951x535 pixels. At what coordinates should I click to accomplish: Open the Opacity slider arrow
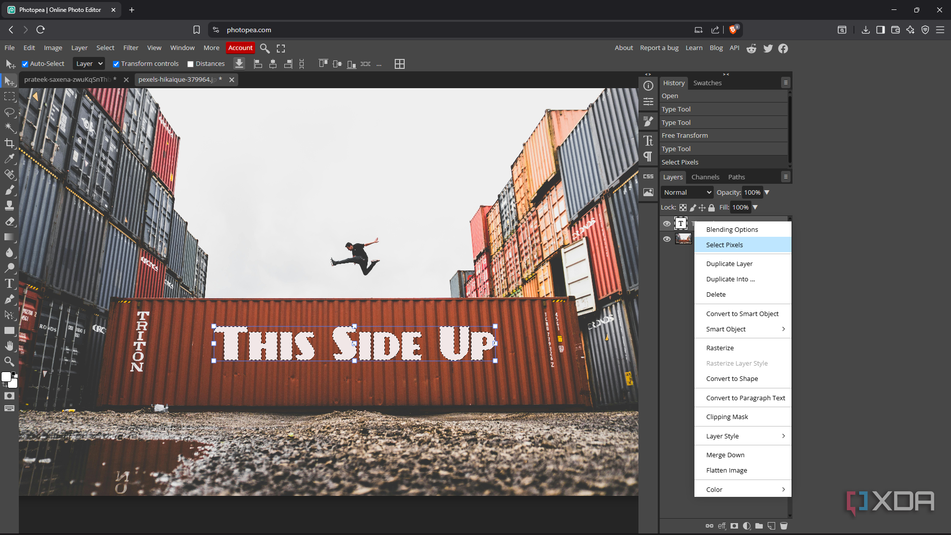click(x=767, y=193)
